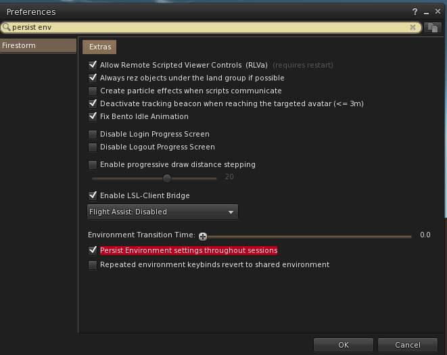
Task: Enable Disable Login Progress Screen checkbox
Action: click(x=93, y=134)
